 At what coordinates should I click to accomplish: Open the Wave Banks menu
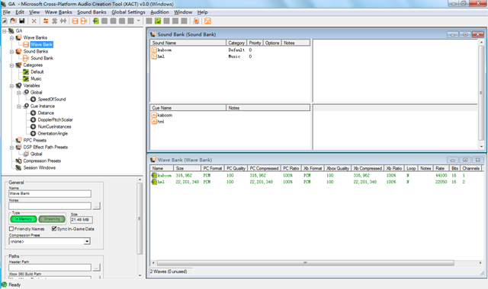58,12
